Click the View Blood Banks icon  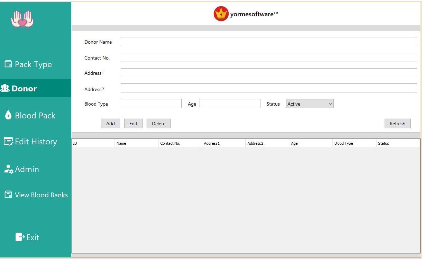(x=8, y=195)
